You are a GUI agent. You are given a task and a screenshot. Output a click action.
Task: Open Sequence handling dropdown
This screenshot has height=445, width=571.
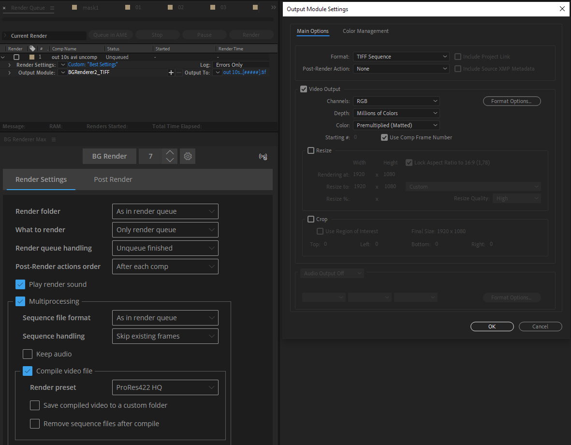point(165,336)
